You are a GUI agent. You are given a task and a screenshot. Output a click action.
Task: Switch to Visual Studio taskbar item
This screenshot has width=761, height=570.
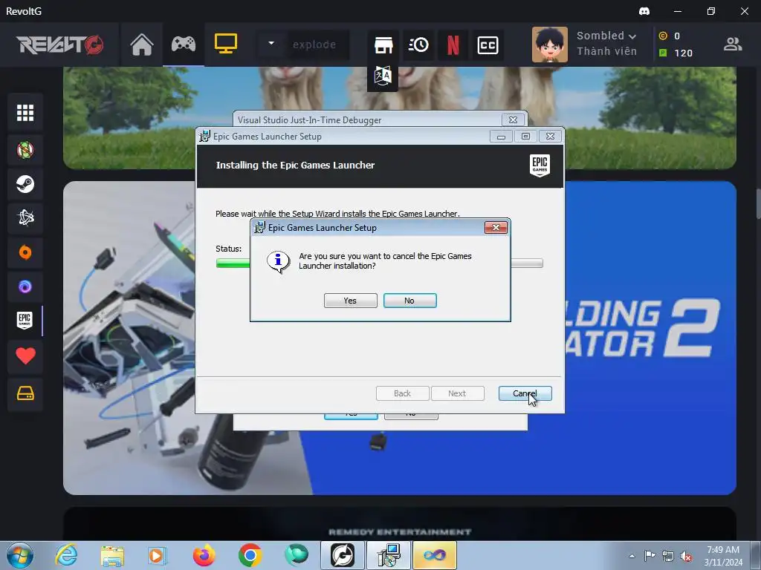coord(434,555)
